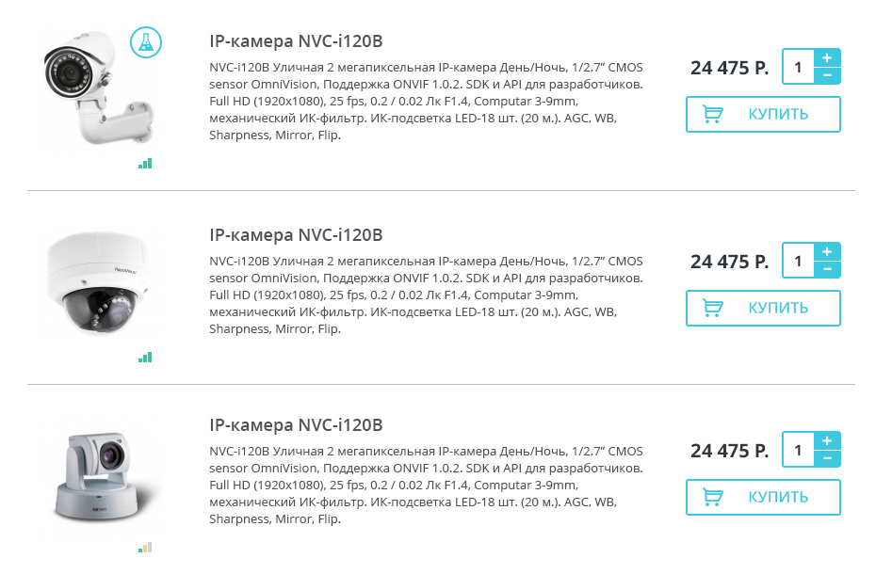Decrease quantity of the second camera
Screen dimensions: 892x574
(x=826, y=269)
